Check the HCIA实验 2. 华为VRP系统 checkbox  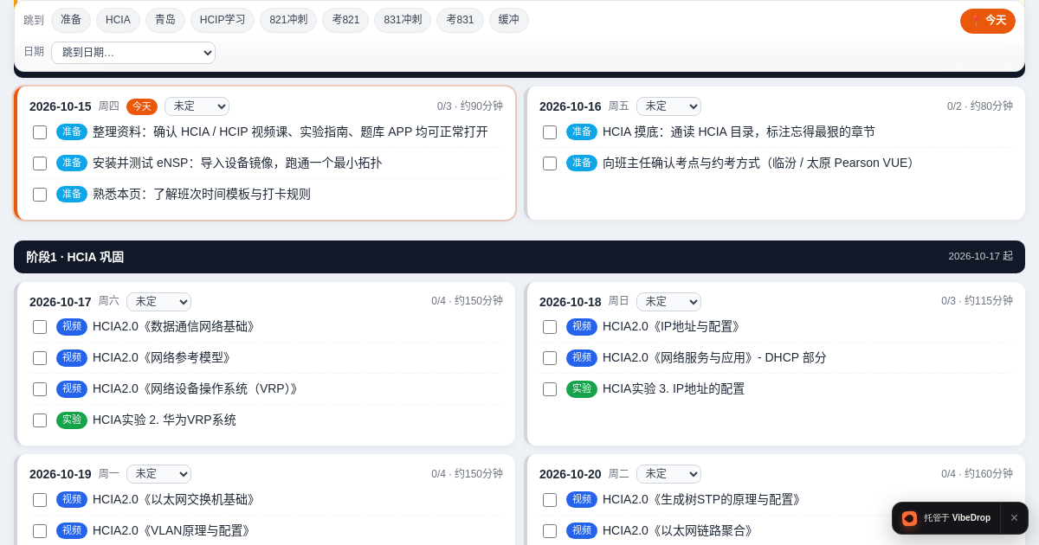(40, 420)
